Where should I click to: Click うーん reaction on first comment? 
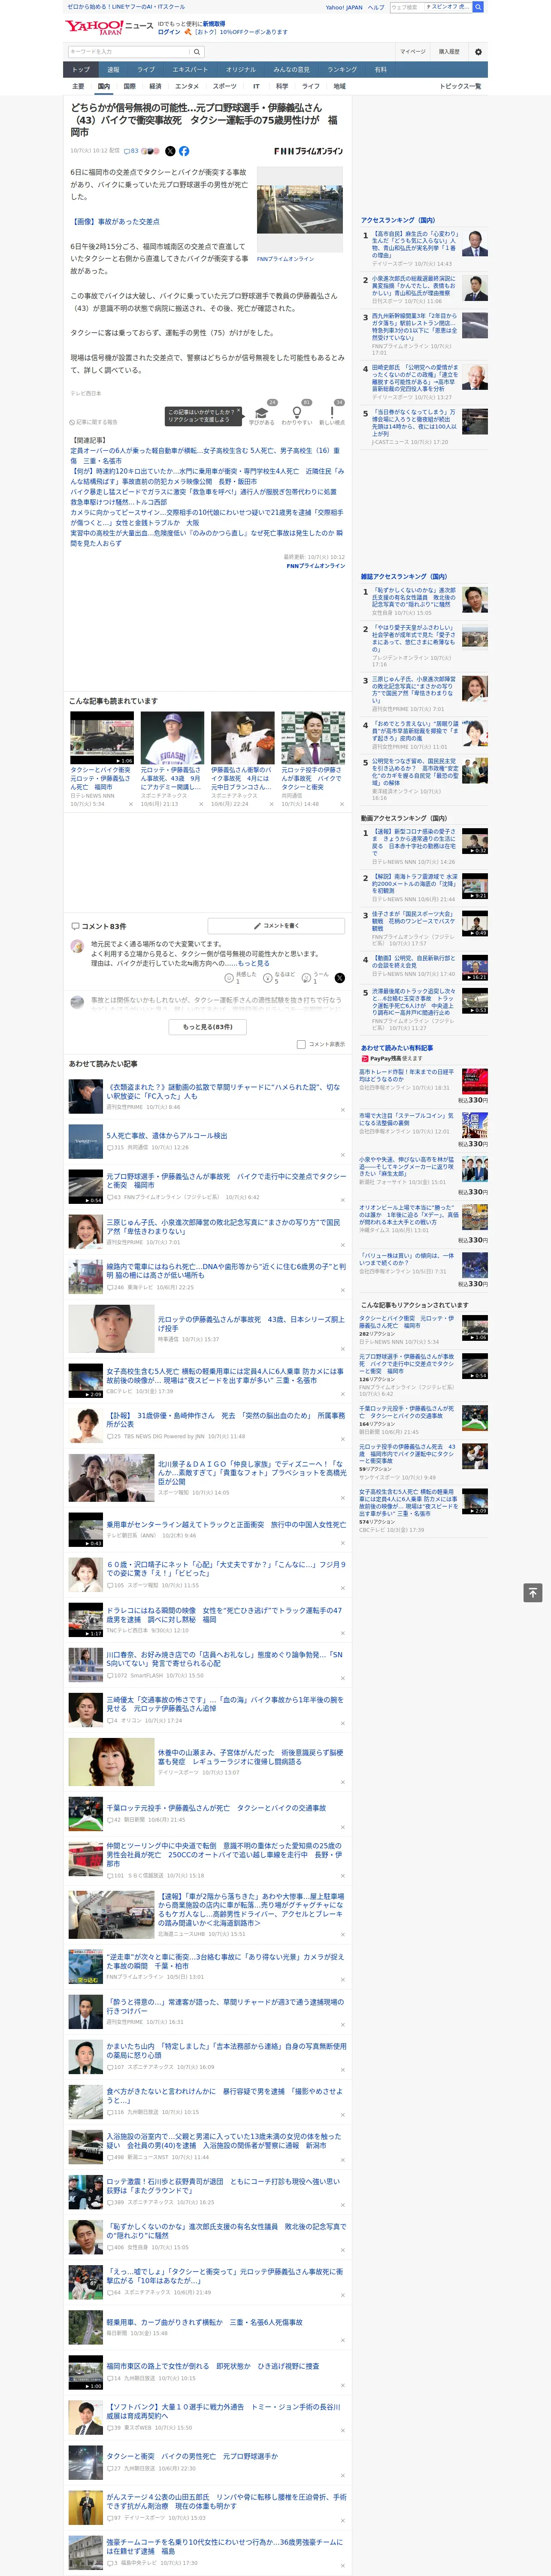[315, 977]
